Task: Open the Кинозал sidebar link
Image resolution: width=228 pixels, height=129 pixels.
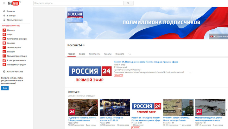Action: coord(11,43)
